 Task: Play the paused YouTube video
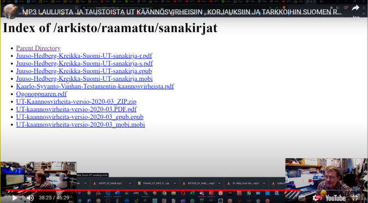(15, 198)
